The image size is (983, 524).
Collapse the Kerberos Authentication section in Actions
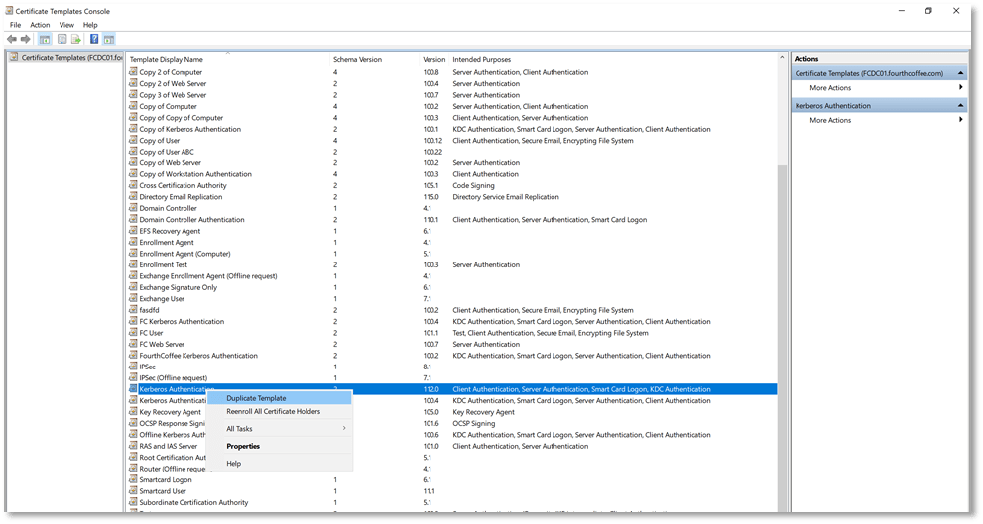pyautogui.click(x=960, y=105)
